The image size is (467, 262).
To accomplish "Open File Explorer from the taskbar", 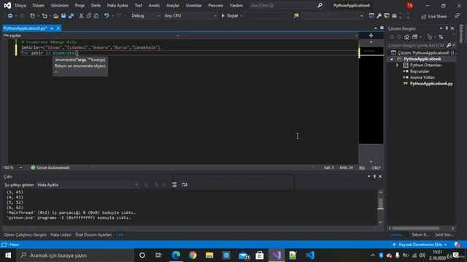I will (209, 255).
